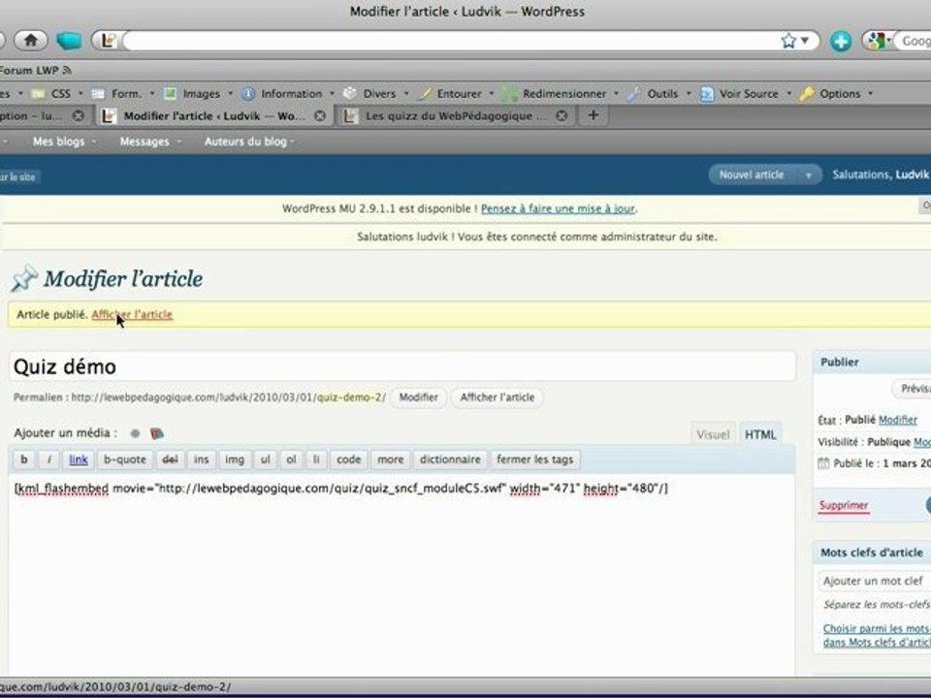Click the pushpin icon beside Modifier l'article

click(24, 278)
